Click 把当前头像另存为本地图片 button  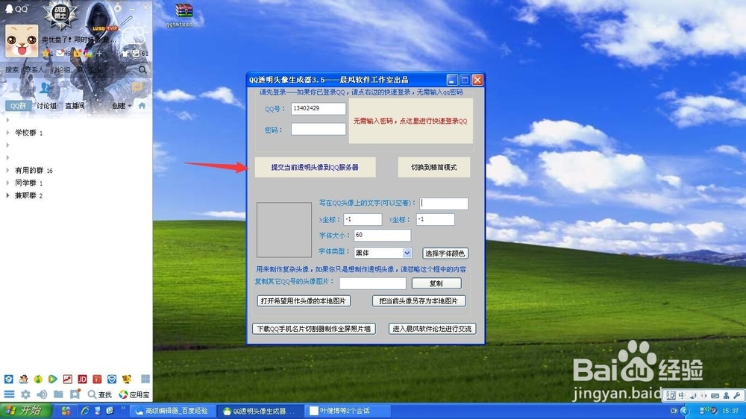pyautogui.click(x=419, y=301)
